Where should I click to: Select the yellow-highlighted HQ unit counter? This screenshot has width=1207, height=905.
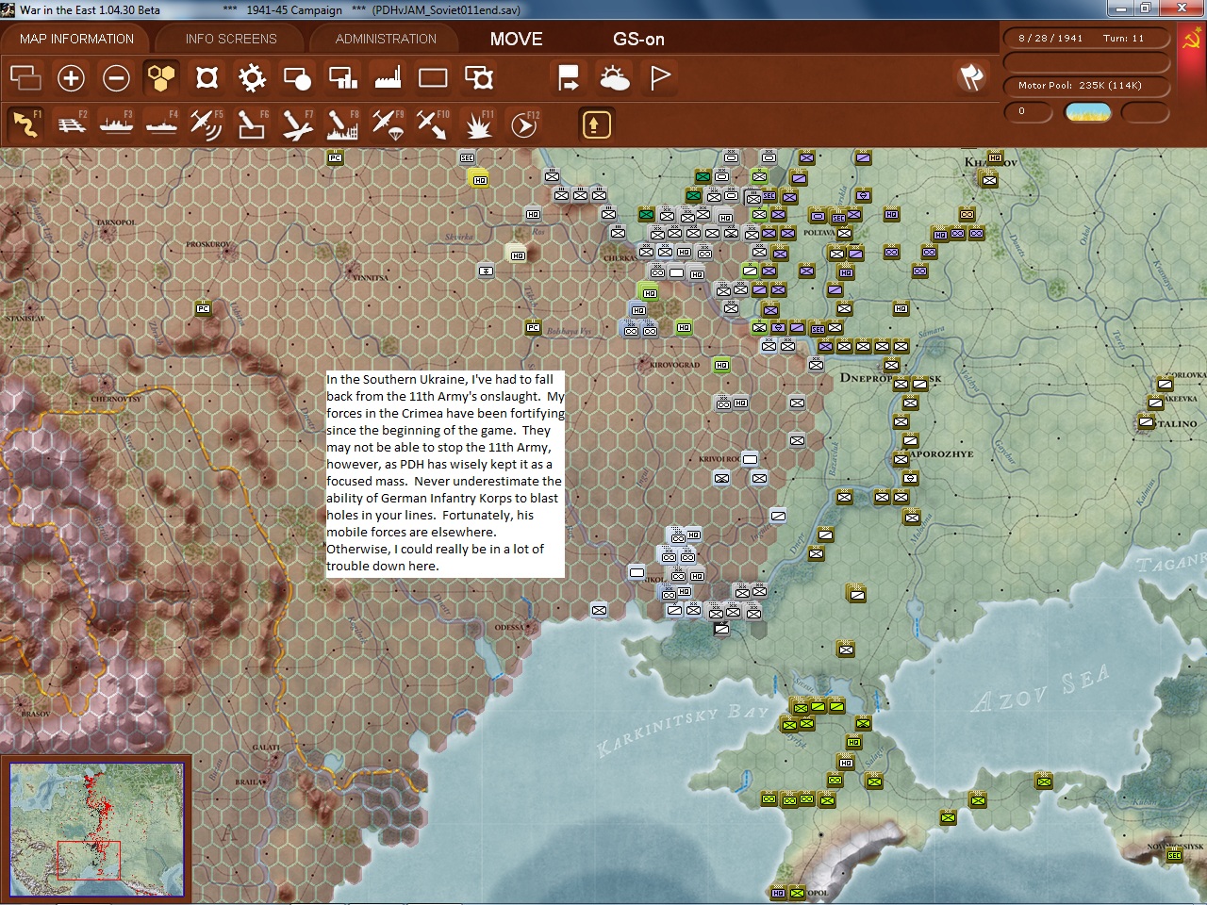tap(479, 179)
